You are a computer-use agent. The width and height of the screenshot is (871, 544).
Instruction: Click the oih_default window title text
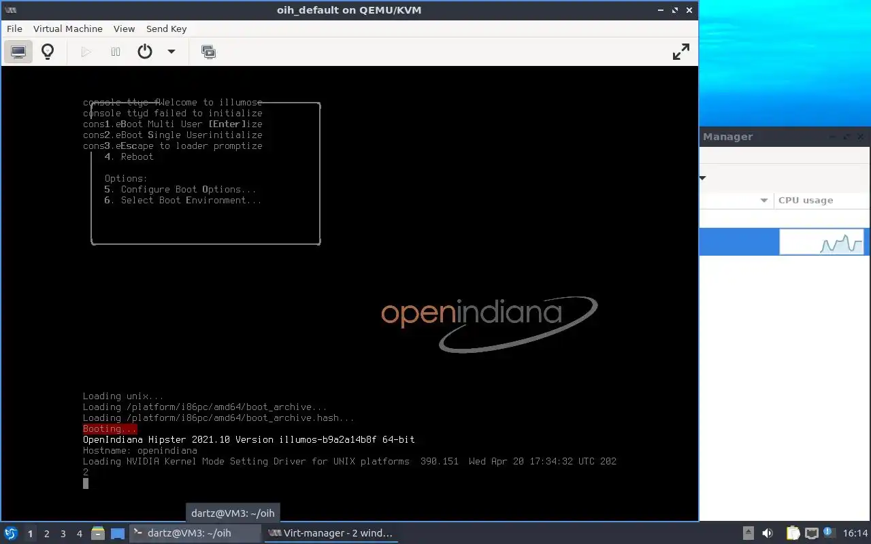tap(349, 10)
